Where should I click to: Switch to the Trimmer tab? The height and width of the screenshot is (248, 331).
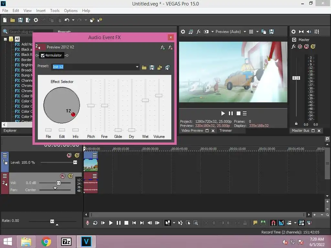[225, 130]
